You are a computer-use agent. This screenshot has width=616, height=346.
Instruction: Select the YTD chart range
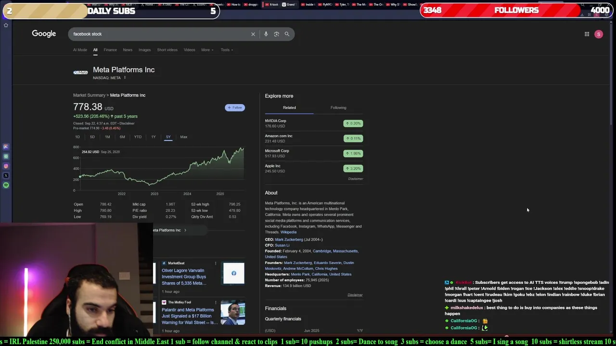click(x=138, y=137)
